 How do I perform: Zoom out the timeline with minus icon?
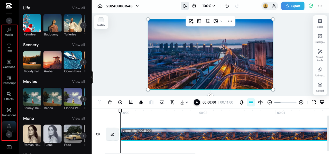(x=270, y=102)
